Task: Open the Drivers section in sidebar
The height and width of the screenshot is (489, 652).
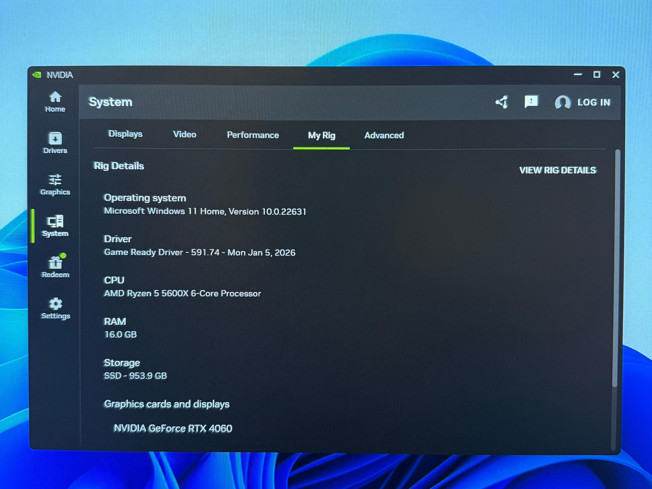Action: [55, 143]
